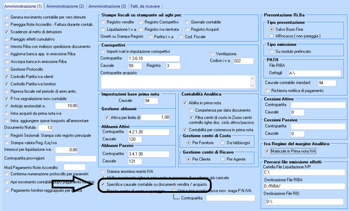
Task: Uncheck Scadenze al netto di detrazioni
Action: click(6, 32)
